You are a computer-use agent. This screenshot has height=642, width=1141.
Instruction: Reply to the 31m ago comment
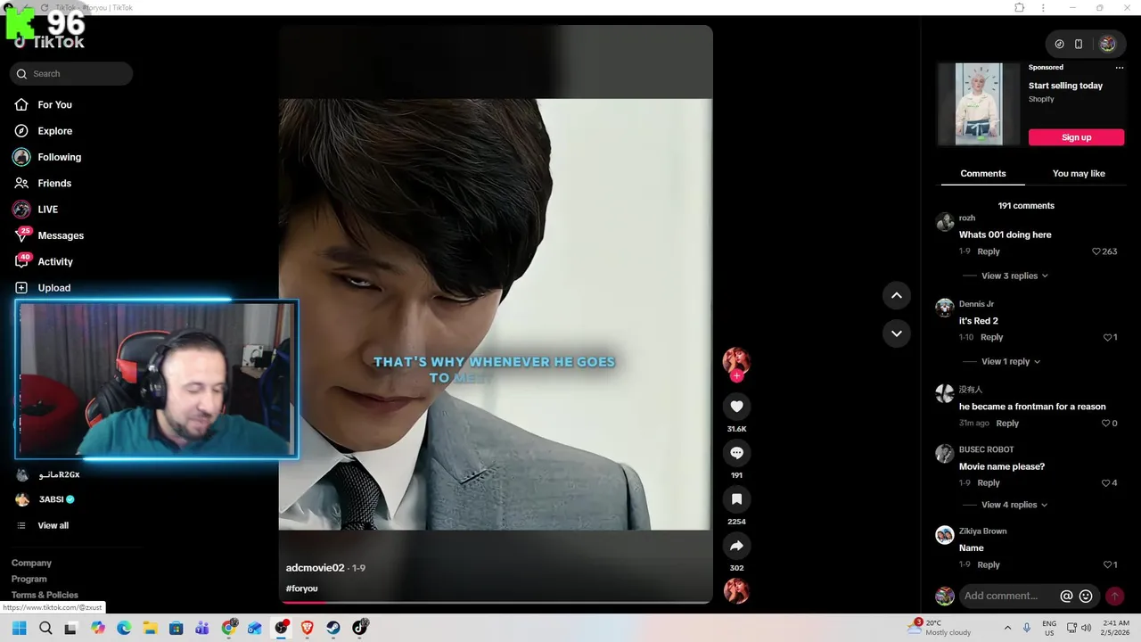coord(1007,424)
